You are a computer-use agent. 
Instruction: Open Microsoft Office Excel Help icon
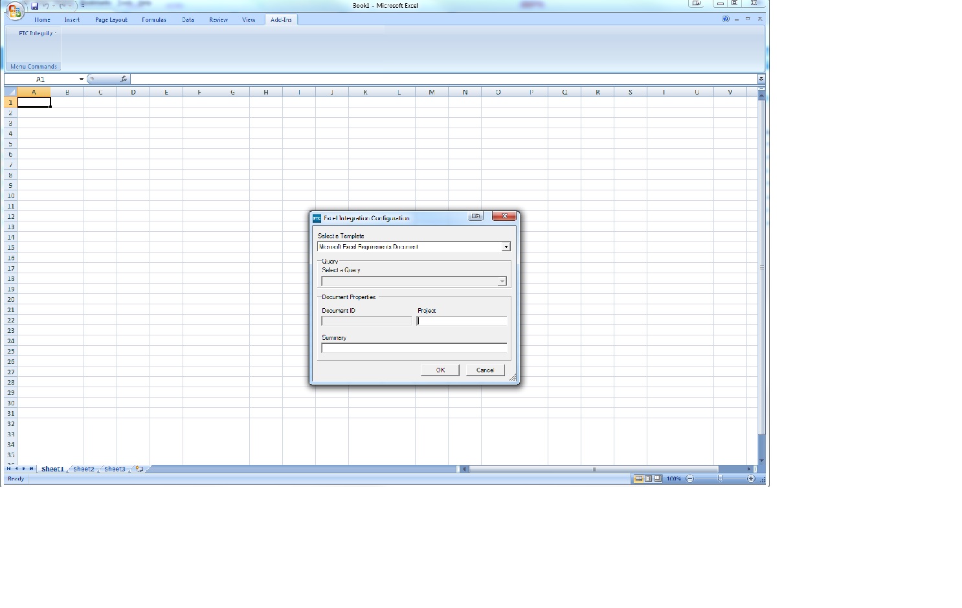[726, 19]
